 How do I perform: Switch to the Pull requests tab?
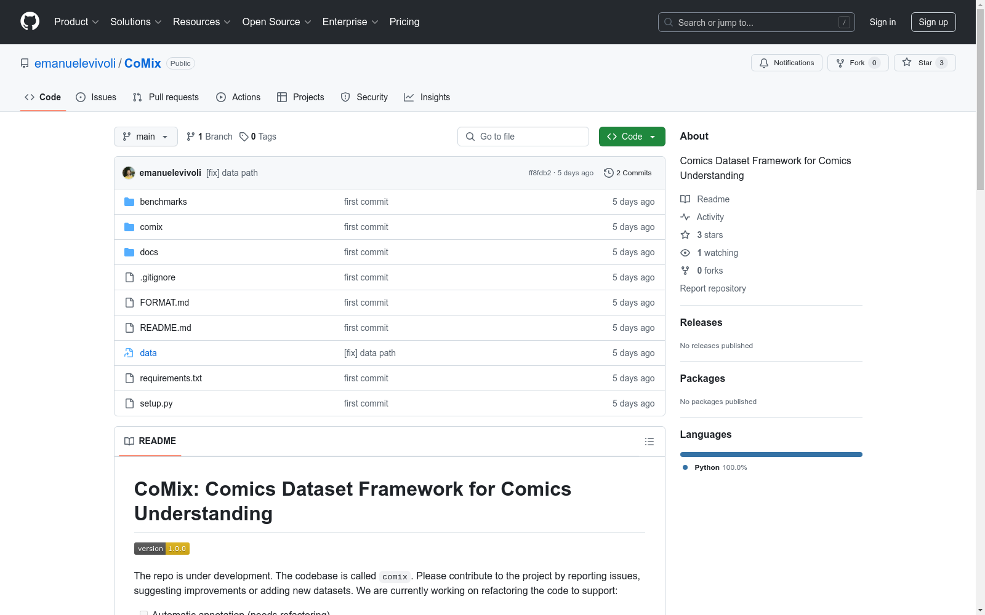[x=166, y=97]
